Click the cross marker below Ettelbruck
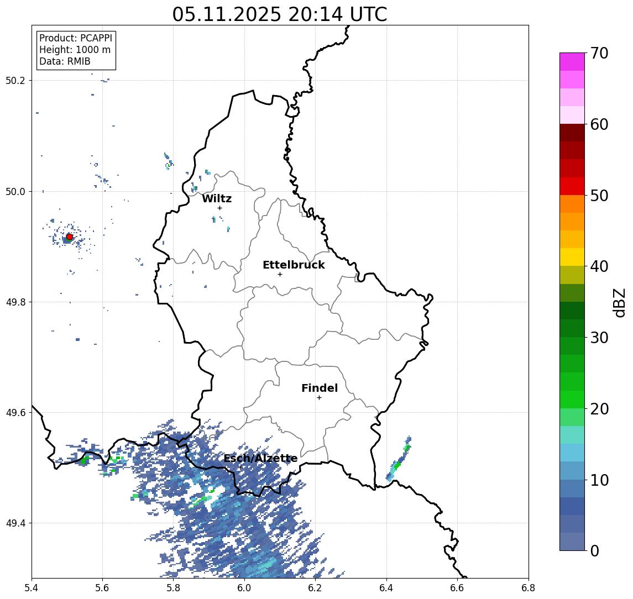633x599 pixels. (x=280, y=275)
